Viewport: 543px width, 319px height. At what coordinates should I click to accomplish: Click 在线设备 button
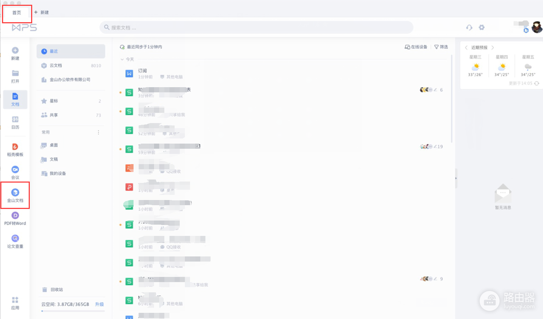[416, 47]
